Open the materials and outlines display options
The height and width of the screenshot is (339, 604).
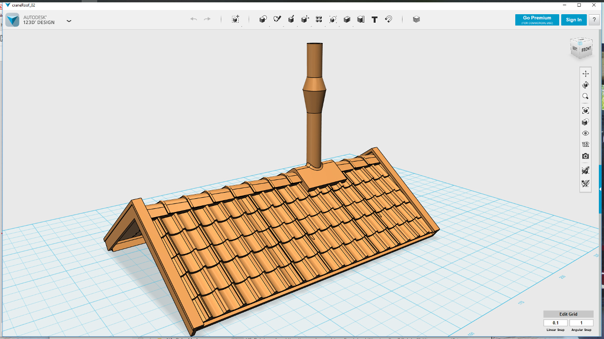(x=586, y=122)
